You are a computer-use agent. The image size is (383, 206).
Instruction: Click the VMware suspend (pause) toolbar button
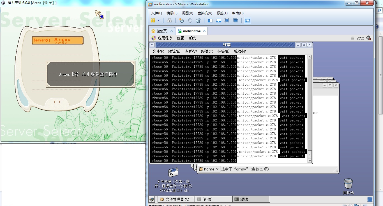[x=153, y=20]
